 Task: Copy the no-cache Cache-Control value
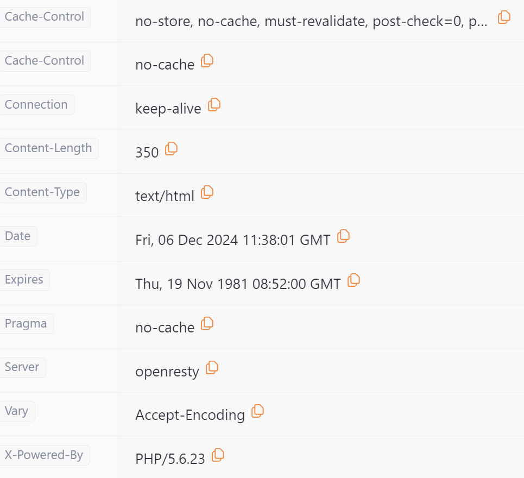207,61
